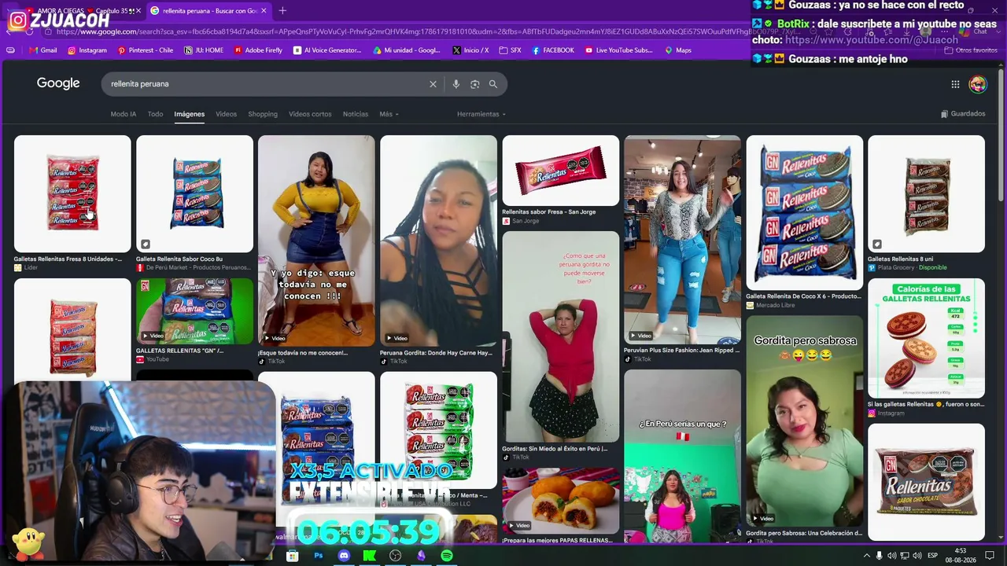Open the Rellenitas Sabor Chocolate package image
Image resolution: width=1007 pixels, height=566 pixels.
click(x=926, y=482)
